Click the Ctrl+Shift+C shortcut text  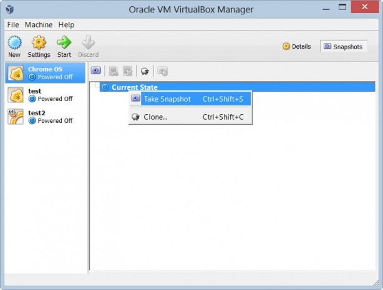[223, 117]
